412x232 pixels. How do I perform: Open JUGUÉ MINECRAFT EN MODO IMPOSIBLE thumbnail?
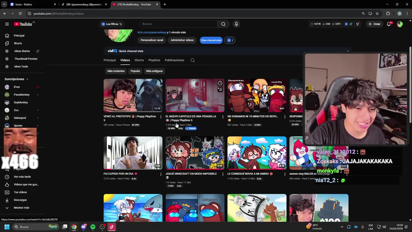click(195, 153)
